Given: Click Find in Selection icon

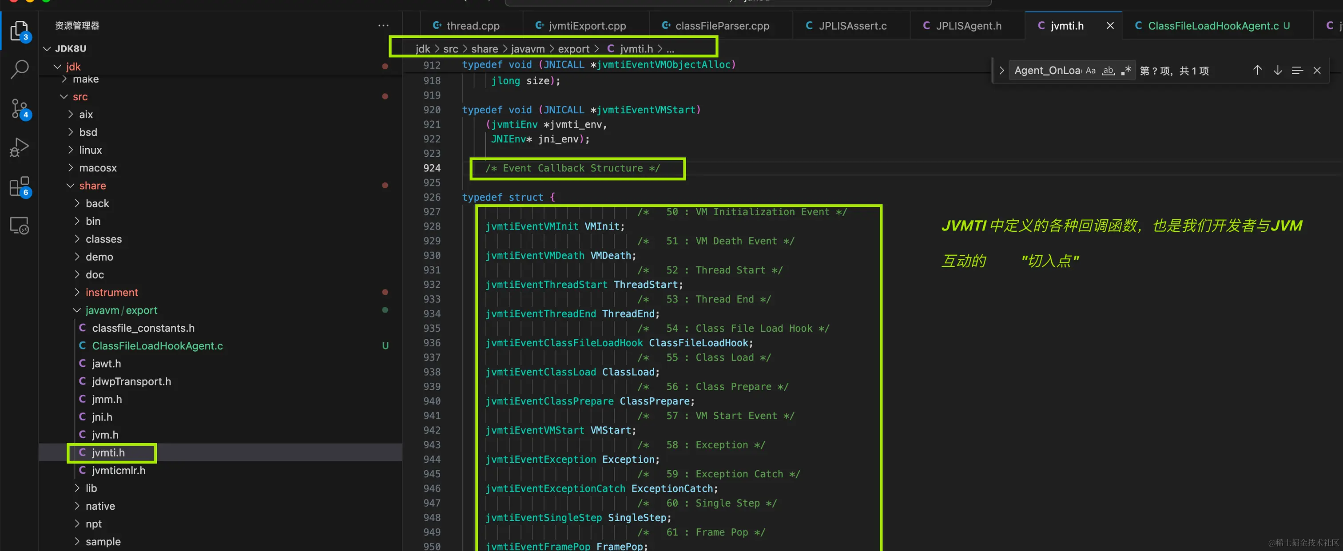Looking at the screenshot, I should tap(1297, 71).
